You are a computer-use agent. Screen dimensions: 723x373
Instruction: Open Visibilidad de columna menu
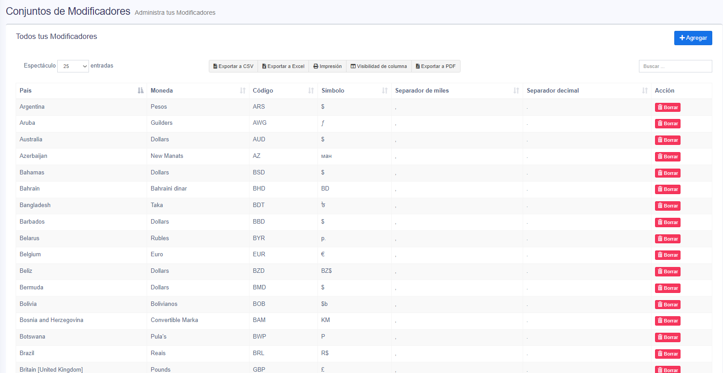click(x=379, y=66)
